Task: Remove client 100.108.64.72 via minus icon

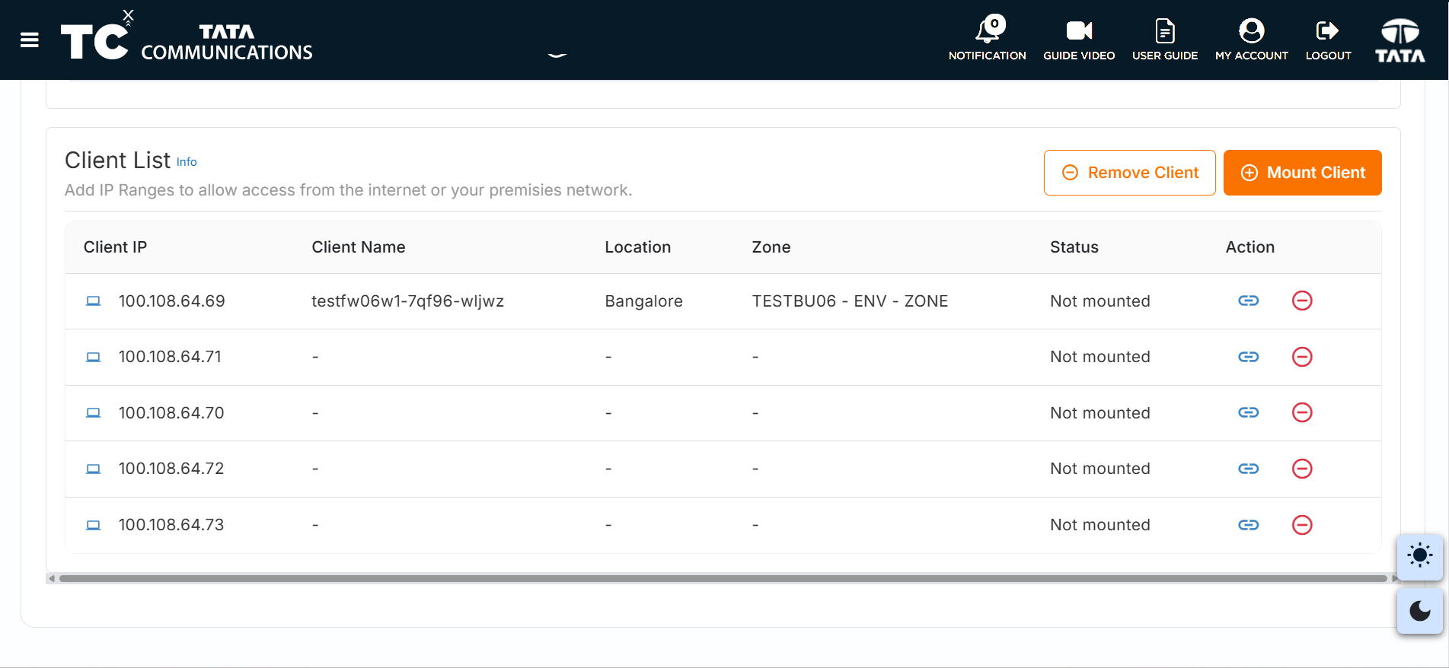Action: coord(1303,469)
